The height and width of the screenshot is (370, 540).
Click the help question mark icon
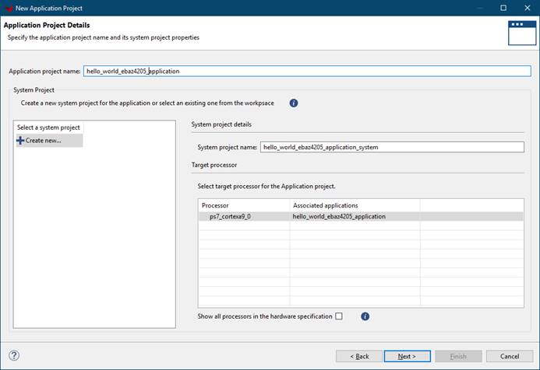click(x=14, y=355)
